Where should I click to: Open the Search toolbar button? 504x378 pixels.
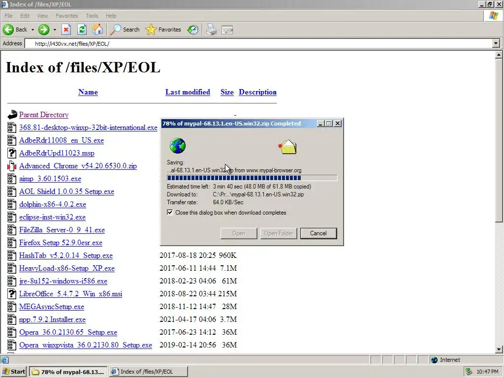(125, 30)
